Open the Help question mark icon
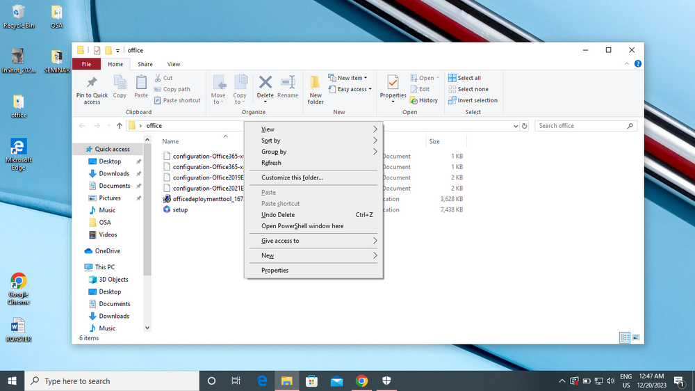This screenshot has width=695, height=391. pos(638,64)
